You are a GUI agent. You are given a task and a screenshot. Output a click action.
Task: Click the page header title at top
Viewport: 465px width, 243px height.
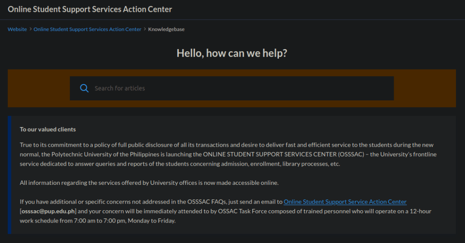tap(90, 9)
